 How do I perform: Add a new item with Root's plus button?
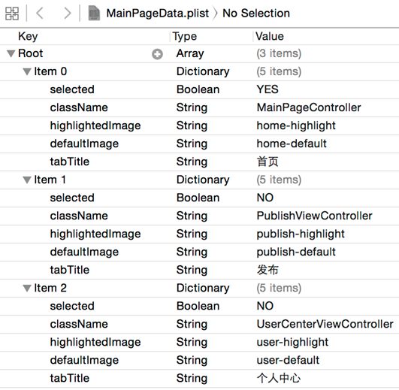pyautogui.click(x=157, y=54)
